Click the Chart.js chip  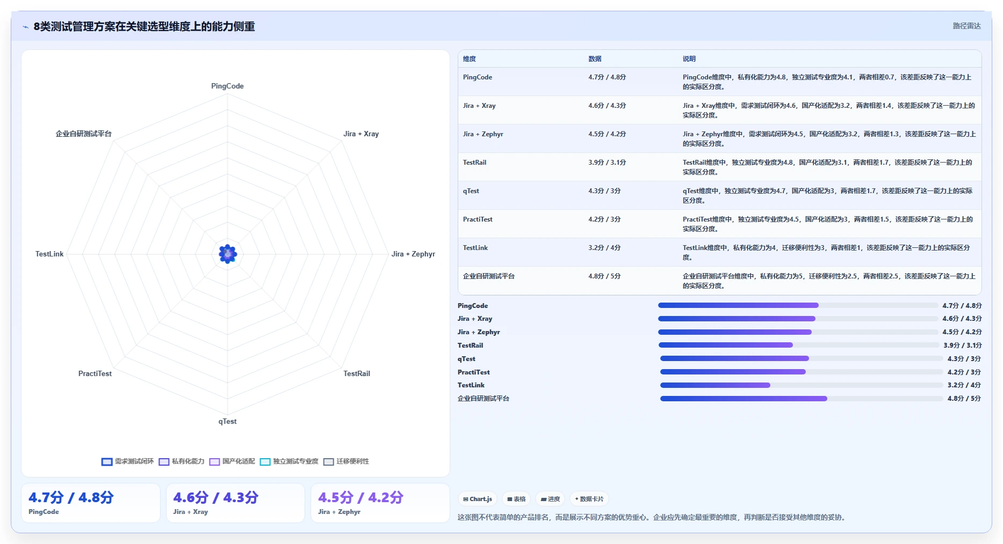[478, 499]
